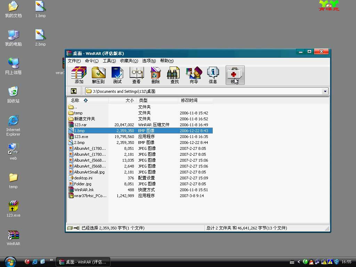Click the taskbar clock showing 16:55
Viewport: 356px width, 267px height.
coord(346,262)
